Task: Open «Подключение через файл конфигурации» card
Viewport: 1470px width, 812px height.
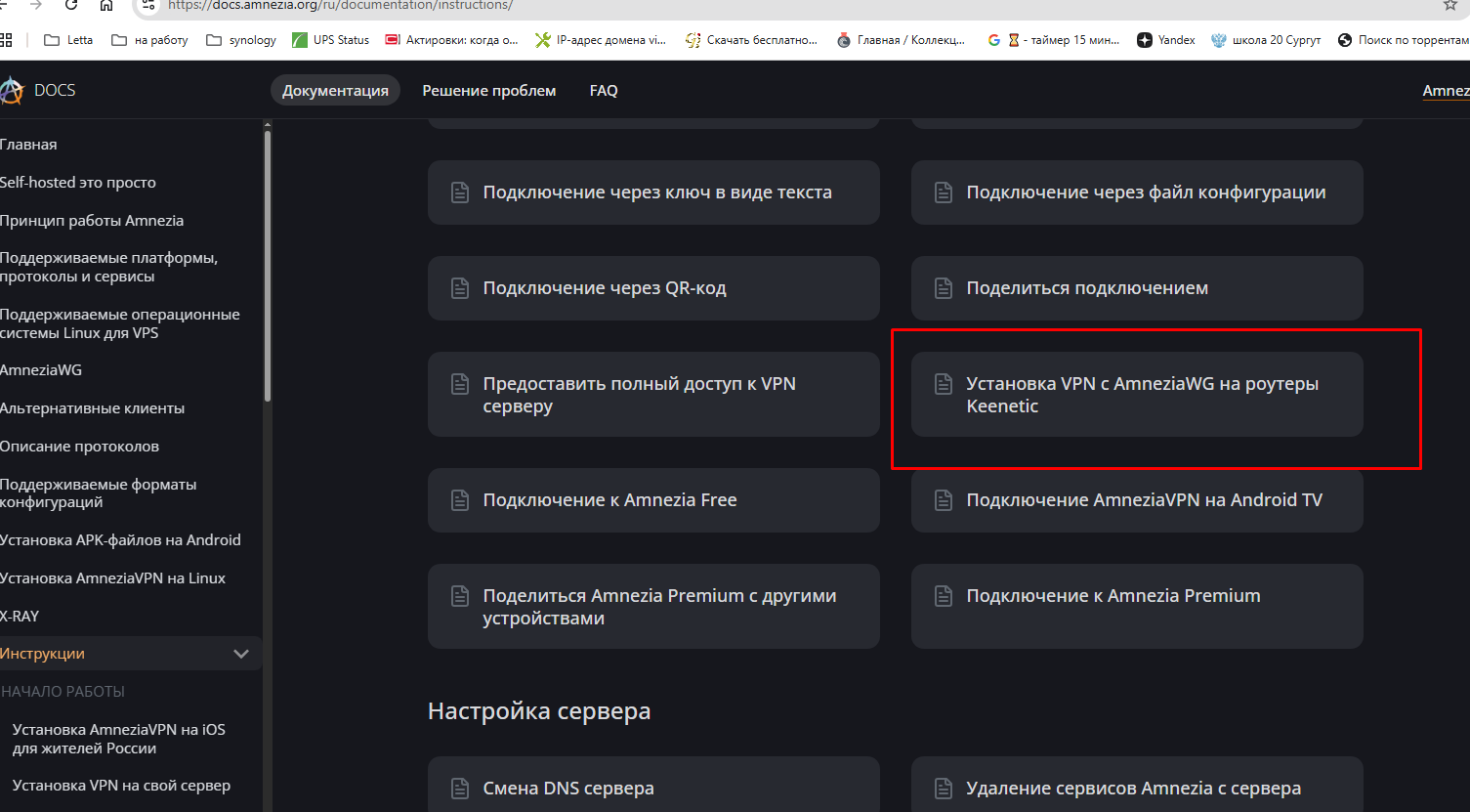Action: coord(1137,192)
